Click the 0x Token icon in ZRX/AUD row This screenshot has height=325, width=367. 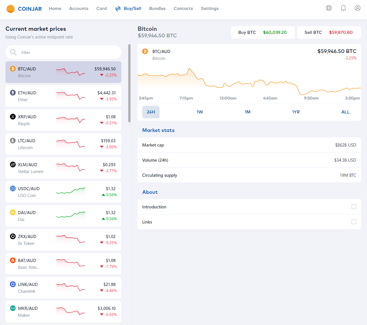coord(13,236)
